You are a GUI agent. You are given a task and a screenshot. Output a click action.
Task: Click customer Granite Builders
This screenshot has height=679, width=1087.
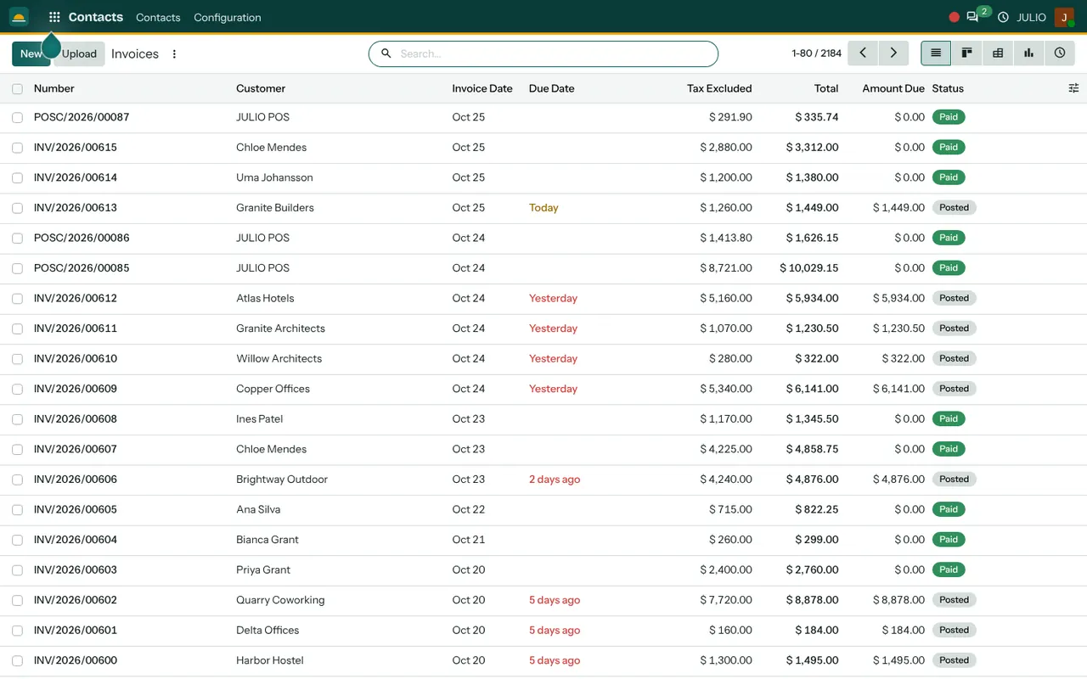point(275,207)
